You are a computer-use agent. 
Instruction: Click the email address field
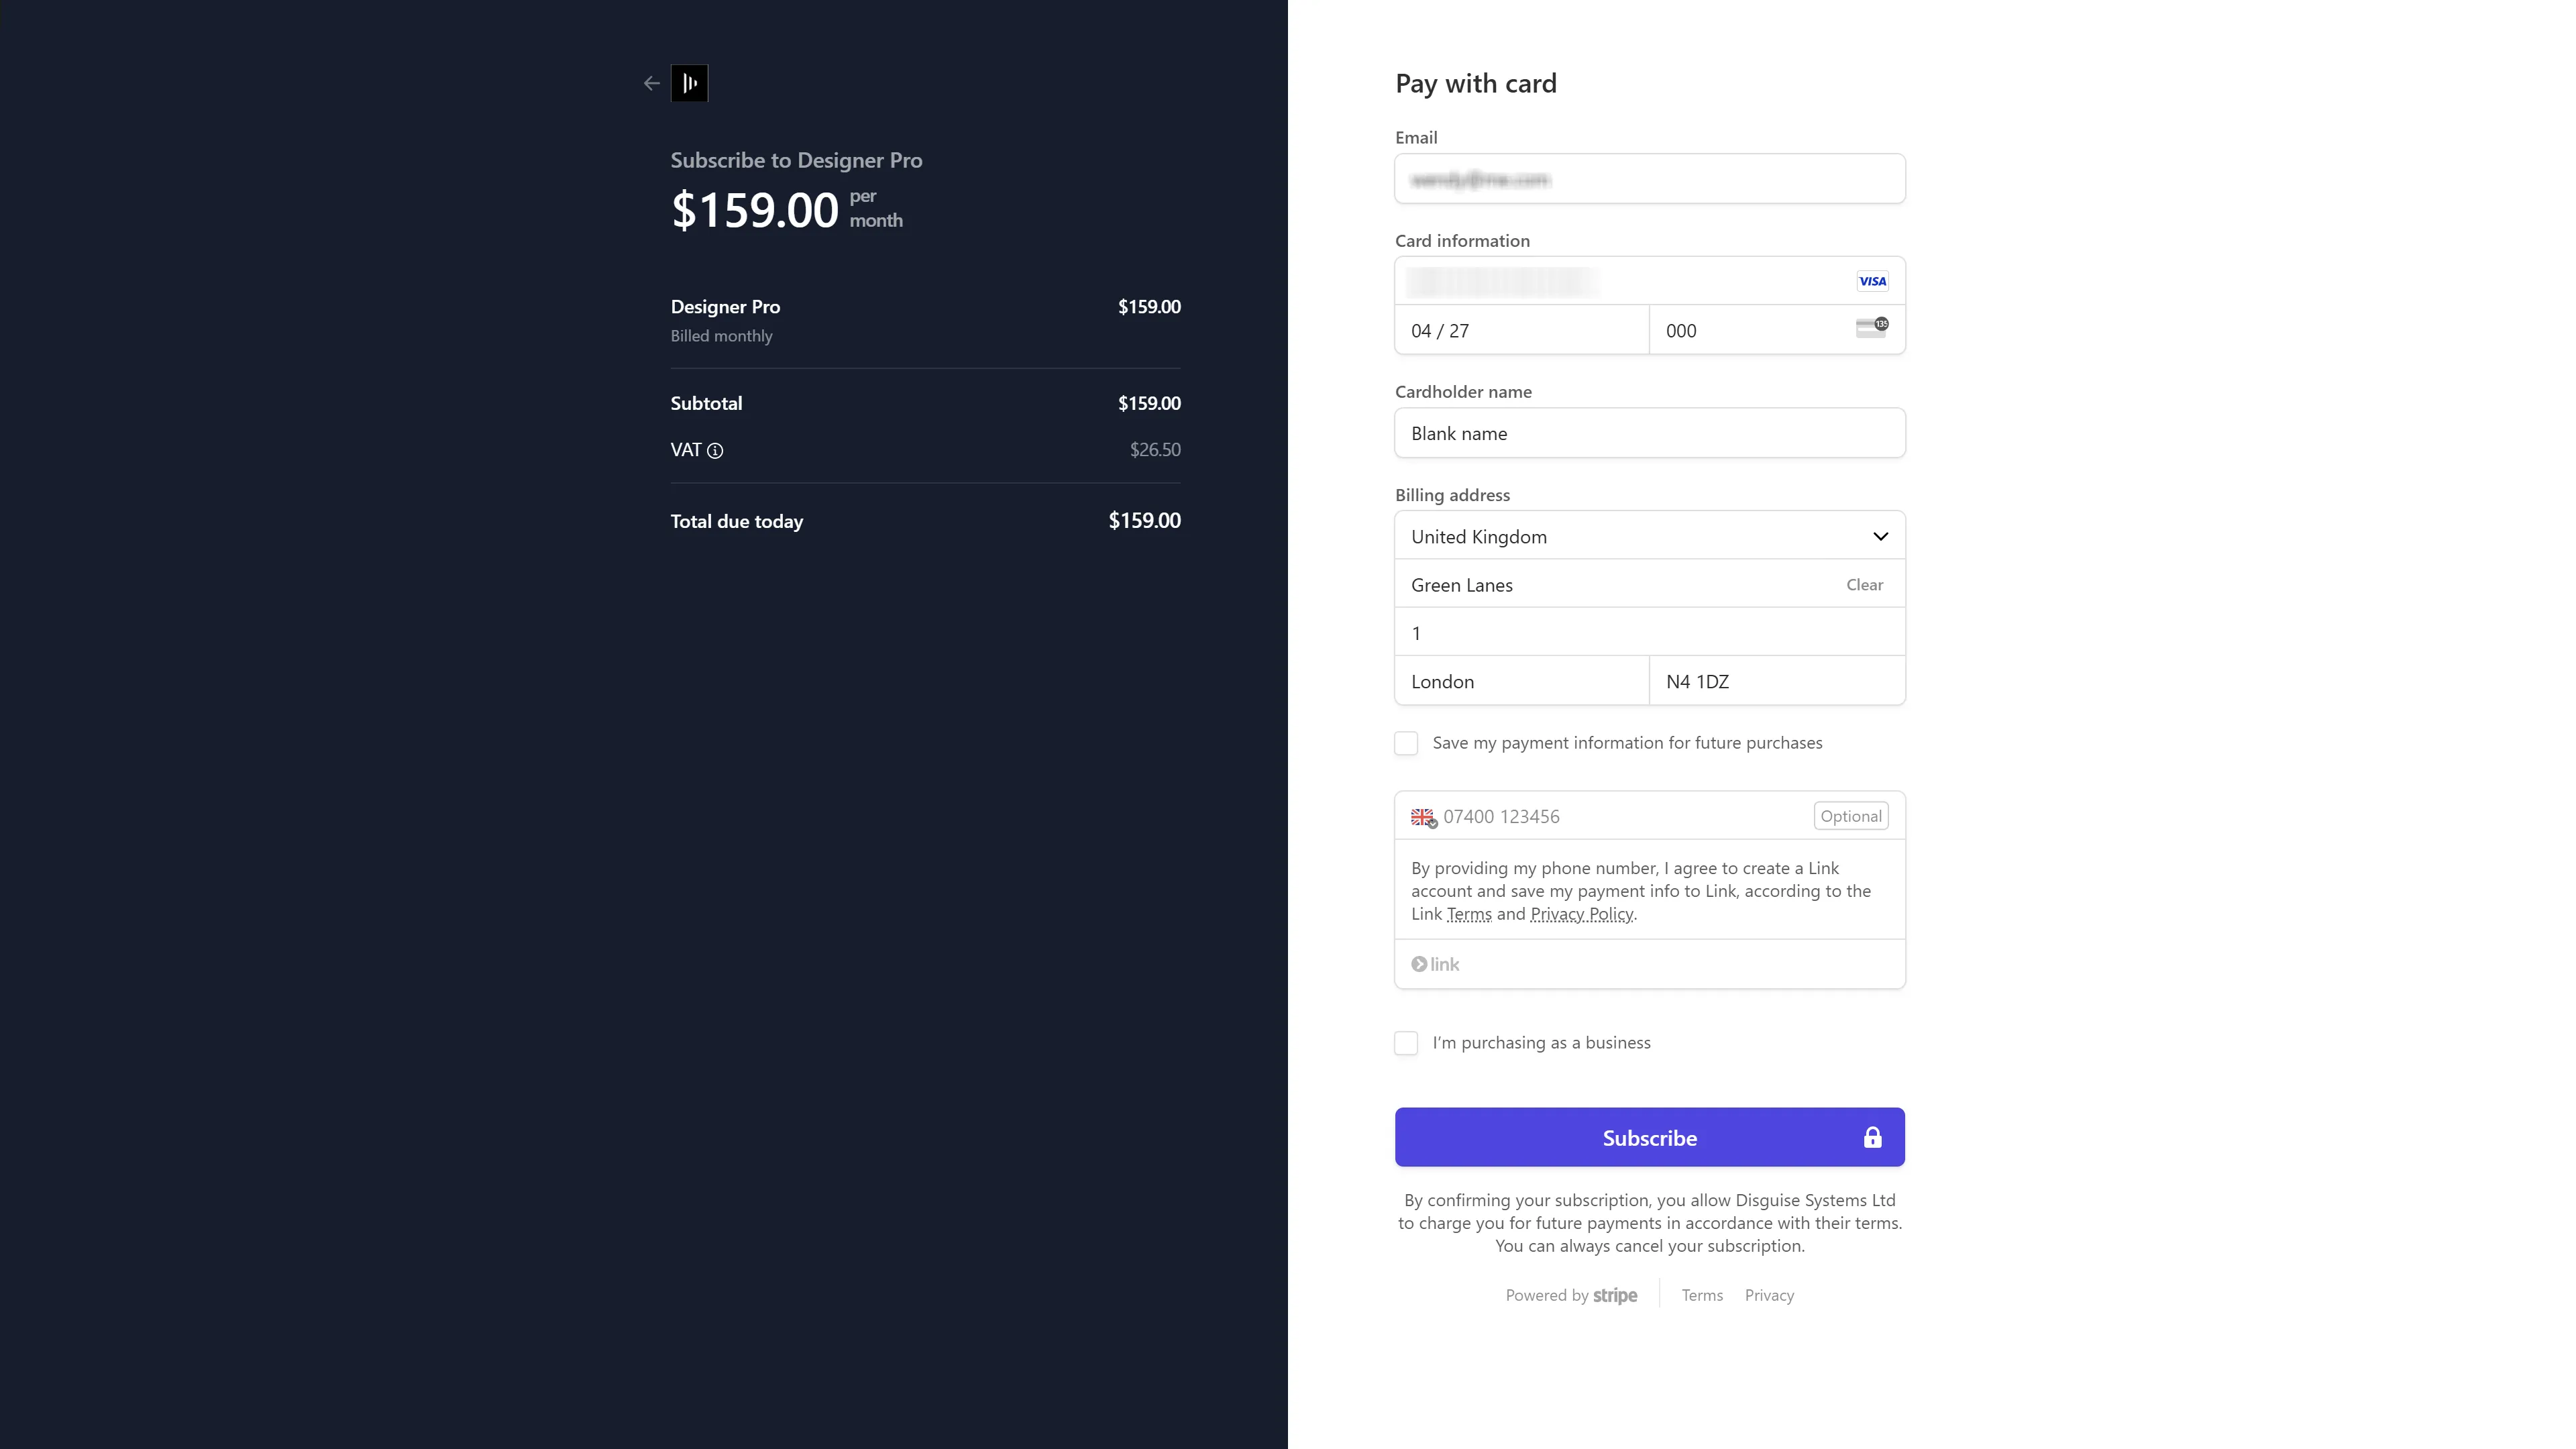(x=1649, y=180)
